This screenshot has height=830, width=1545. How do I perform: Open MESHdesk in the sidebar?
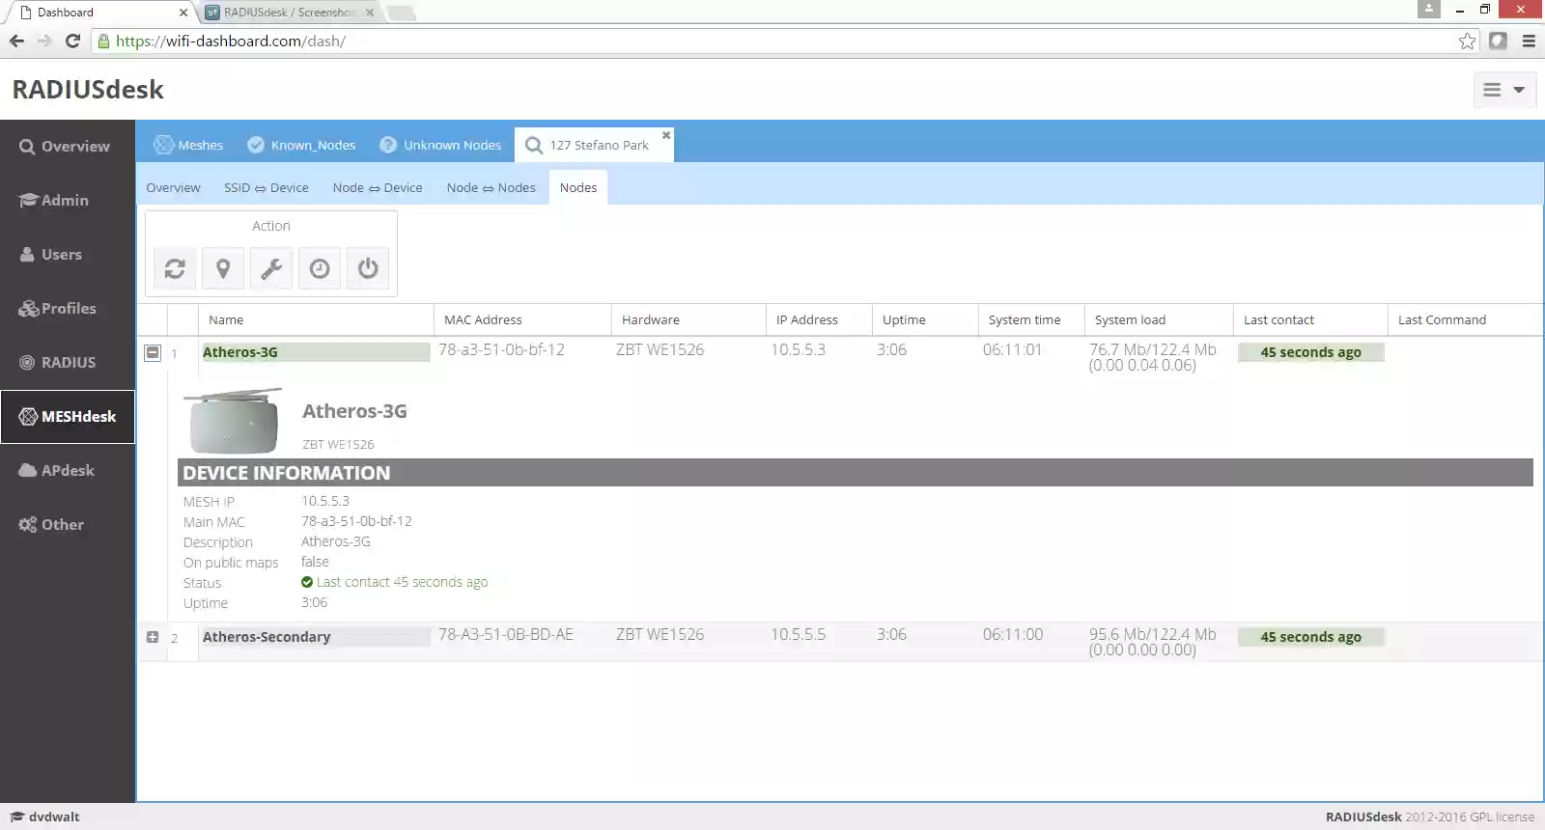click(68, 417)
